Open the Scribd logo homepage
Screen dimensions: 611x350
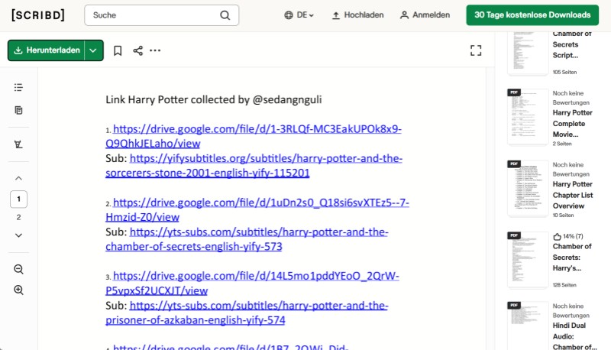coord(38,15)
